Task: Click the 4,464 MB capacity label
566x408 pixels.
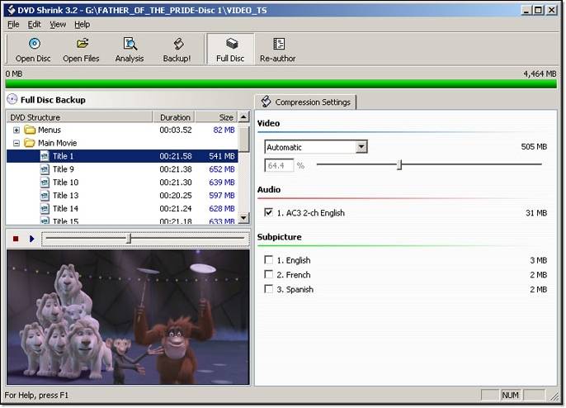Action: tap(540, 74)
